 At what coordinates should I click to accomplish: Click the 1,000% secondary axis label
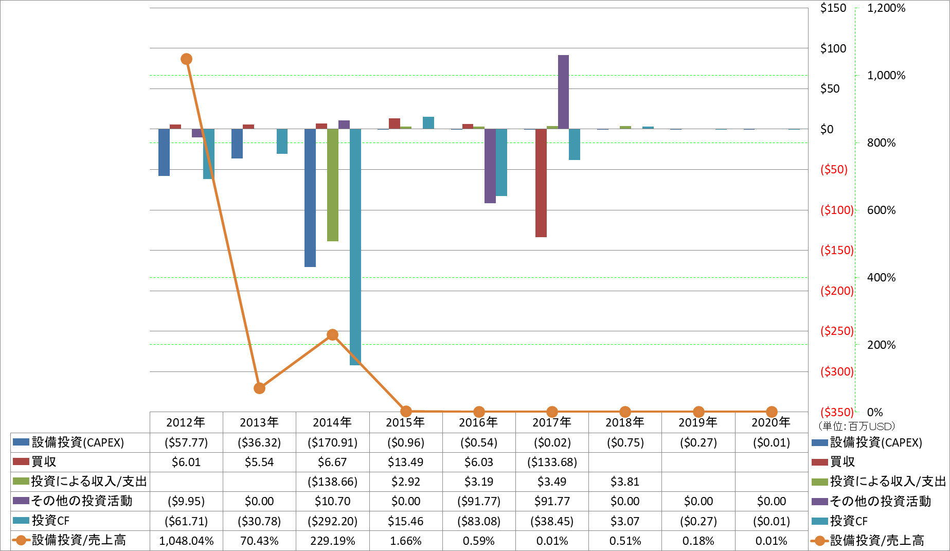pos(886,76)
